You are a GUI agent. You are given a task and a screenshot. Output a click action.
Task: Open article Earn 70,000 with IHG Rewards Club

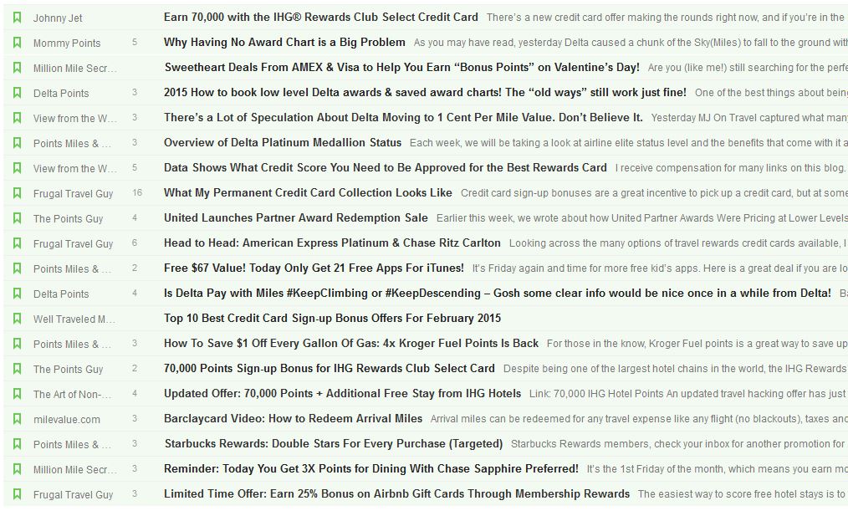click(x=320, y=18)
